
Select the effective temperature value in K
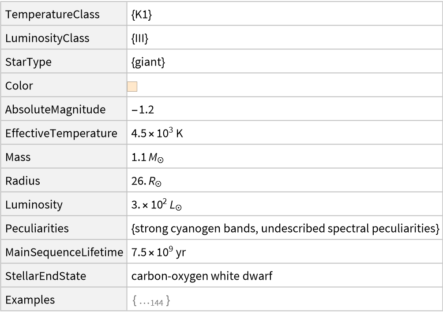point(157,133)
